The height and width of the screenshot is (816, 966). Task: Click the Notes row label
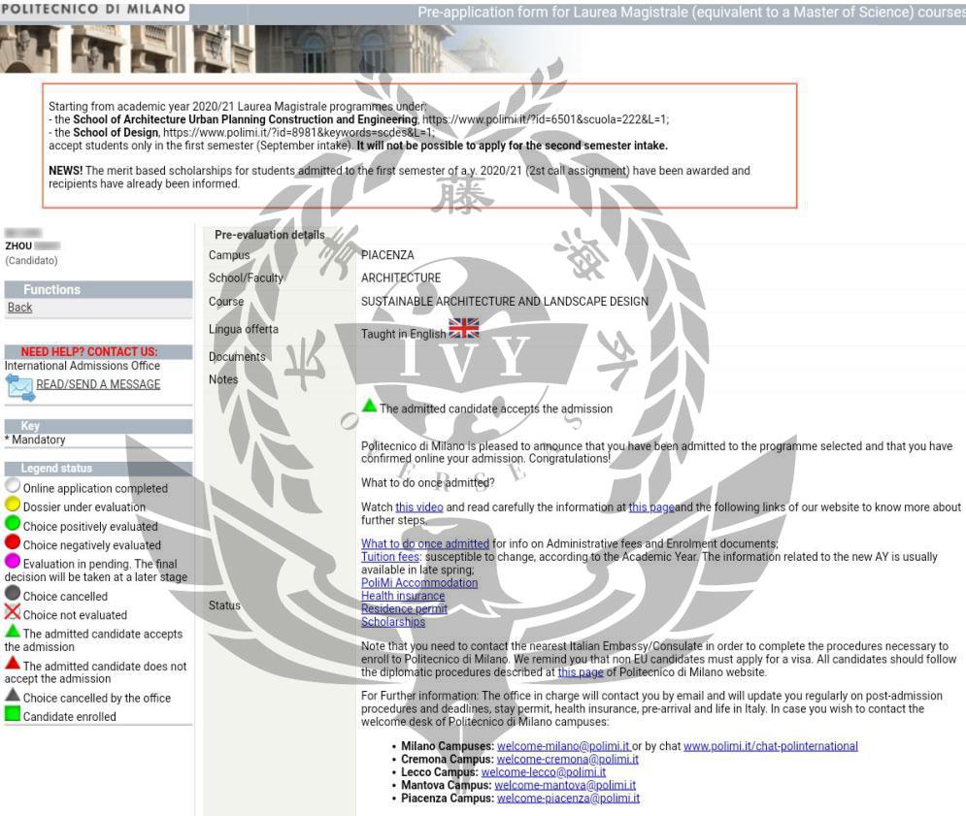pos(223,379)
